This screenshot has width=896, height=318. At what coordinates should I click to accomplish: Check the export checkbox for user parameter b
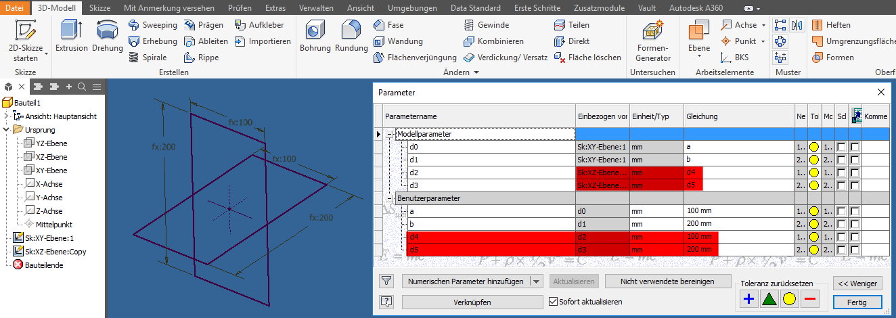[855, 224]
